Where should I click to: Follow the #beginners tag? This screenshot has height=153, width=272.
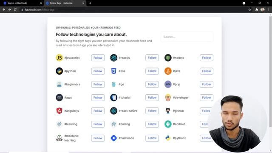98,84
